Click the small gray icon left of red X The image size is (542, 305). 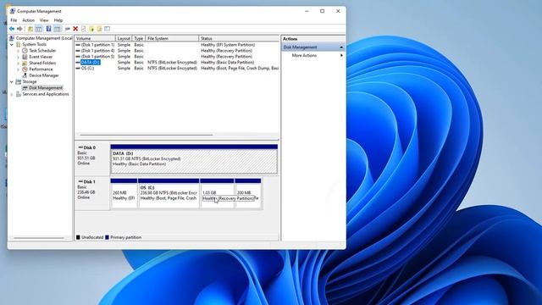tap(68, 29)
